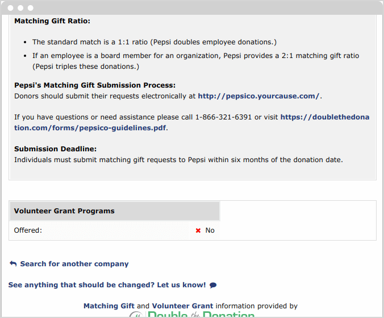The width and height of the screenshot is (384, 318).
Task: Click the back arrow icon beside Search
Action: (x=13, y=264)
